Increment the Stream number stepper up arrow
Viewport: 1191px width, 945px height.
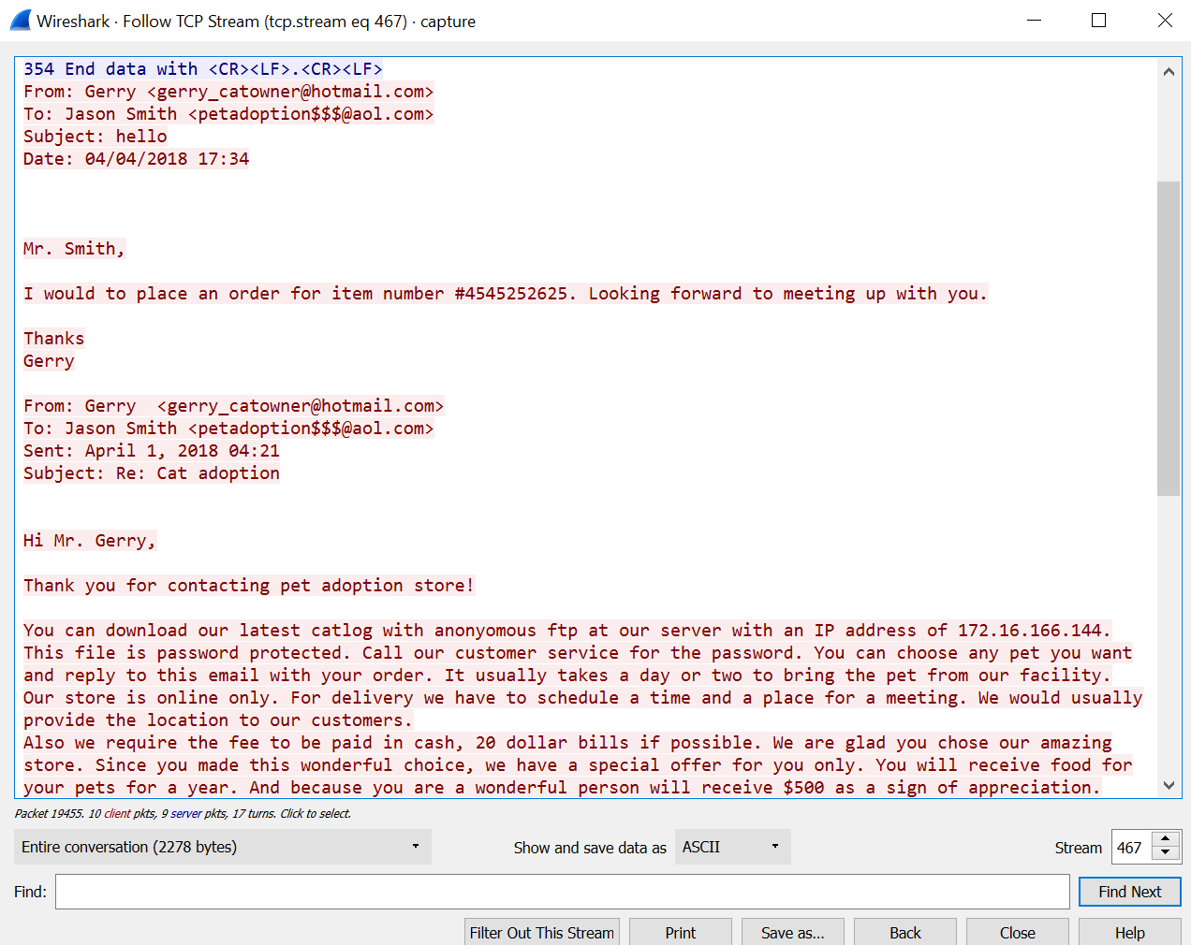[1165, 839]
